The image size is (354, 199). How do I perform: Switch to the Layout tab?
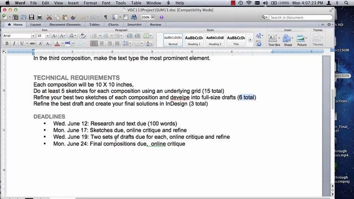pos(35,24)
